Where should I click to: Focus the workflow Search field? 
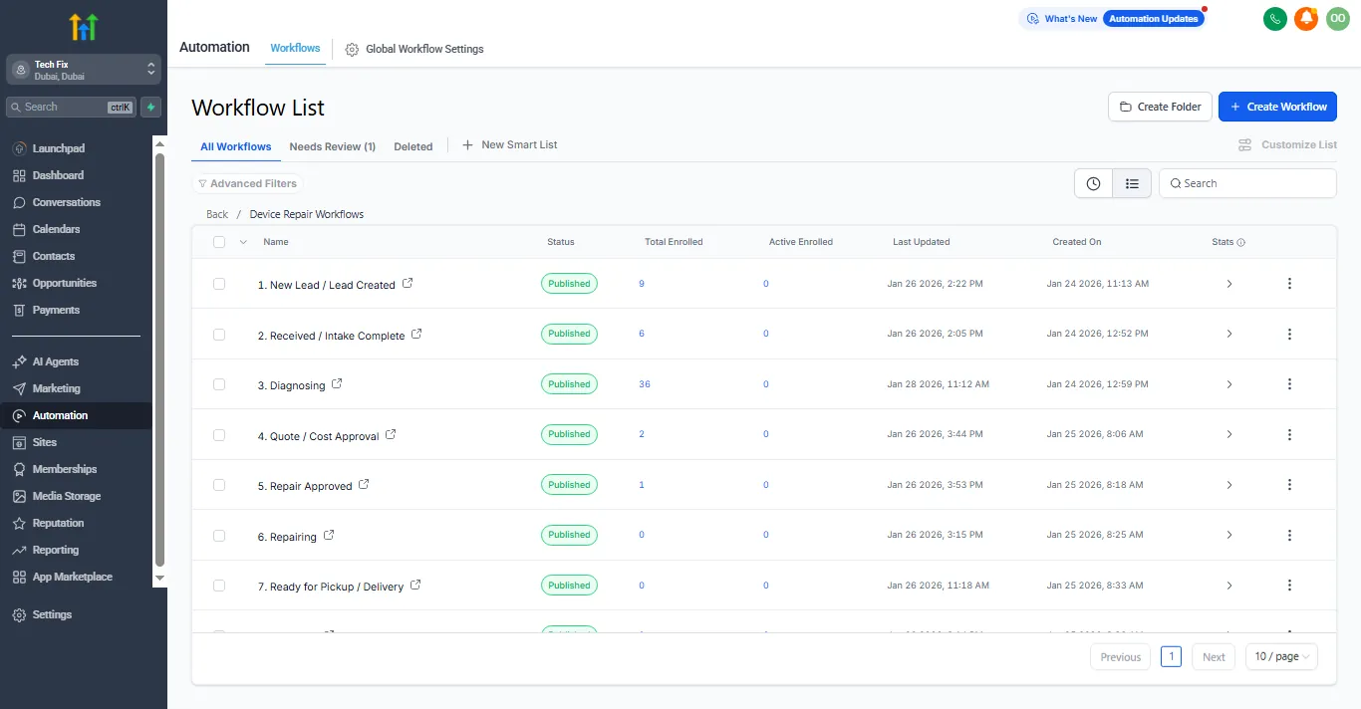pos(1247,183)
